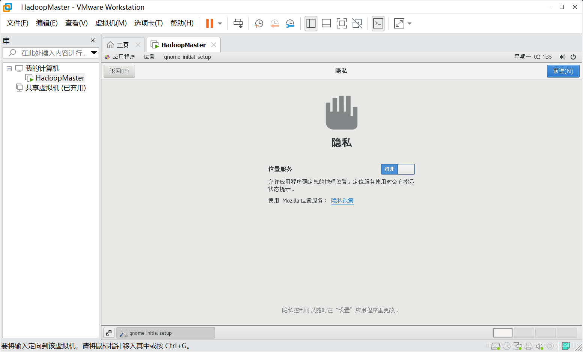Enter full screen mode
Image resolution: width=583 pixels, height=352 pixels.
342,23
